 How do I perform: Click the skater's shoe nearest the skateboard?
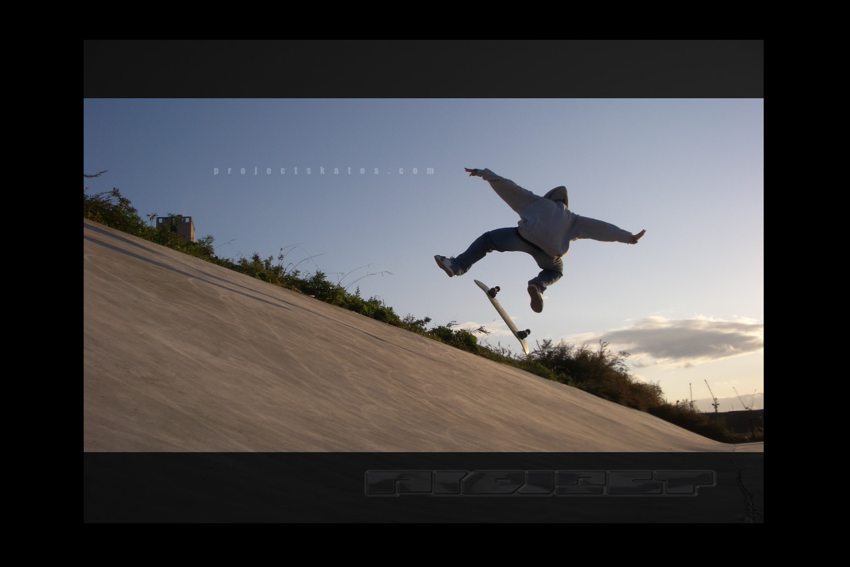pyautogui.click(x=535, y=297)
